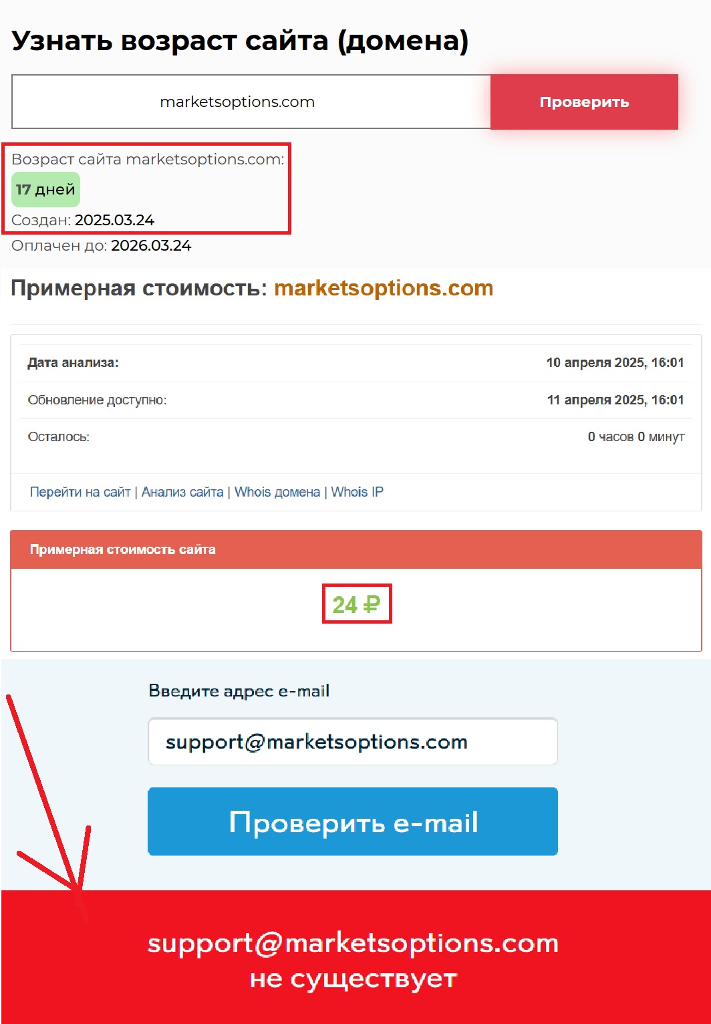The image size is (711, 1024).
Task: Click the red Проверить button
Action: [x=584, y=102]
